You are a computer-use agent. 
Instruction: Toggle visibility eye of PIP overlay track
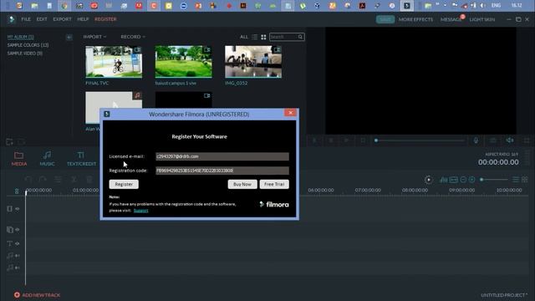coord(18,230)
